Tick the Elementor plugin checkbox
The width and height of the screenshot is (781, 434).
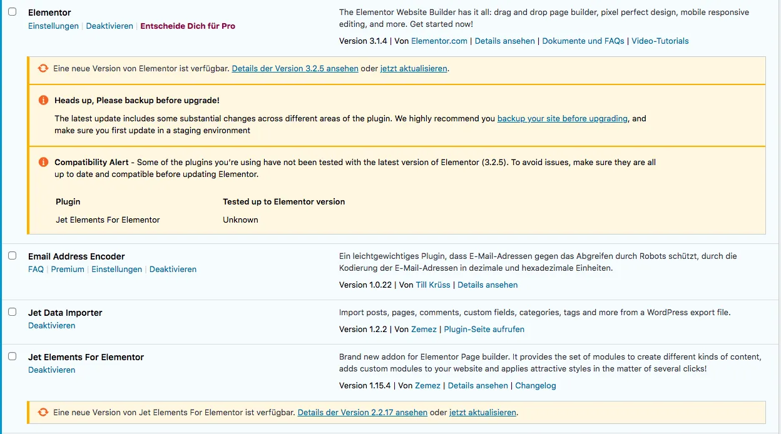tap(12, 12)
